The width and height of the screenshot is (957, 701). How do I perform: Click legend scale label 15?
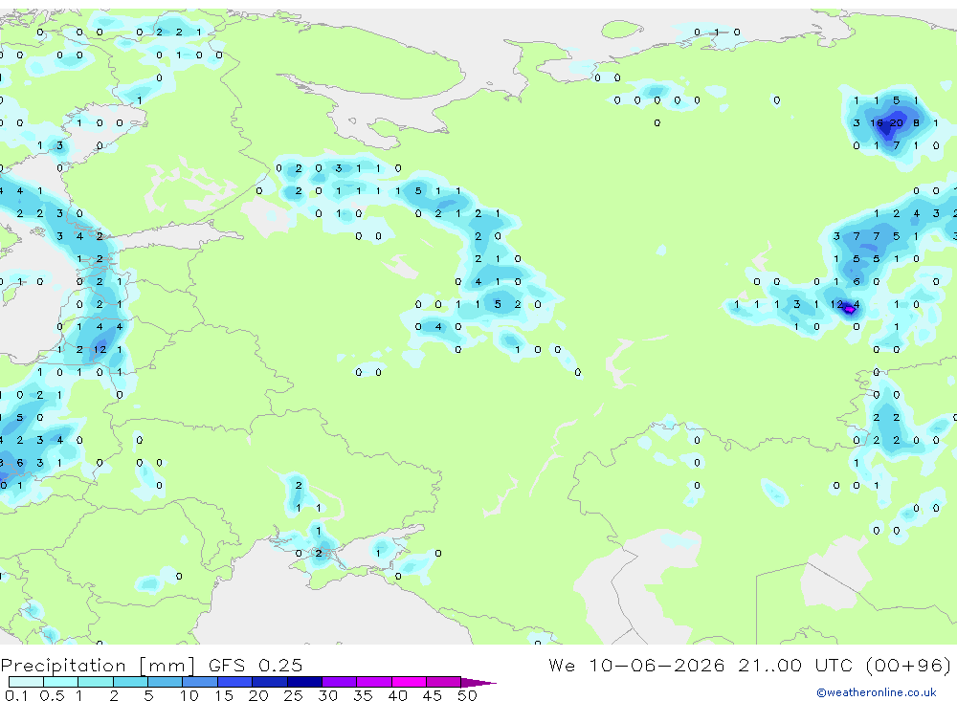(224, 695)
